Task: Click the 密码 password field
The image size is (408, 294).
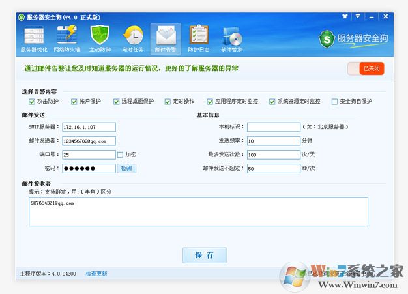Action: (x=89, y=168)
